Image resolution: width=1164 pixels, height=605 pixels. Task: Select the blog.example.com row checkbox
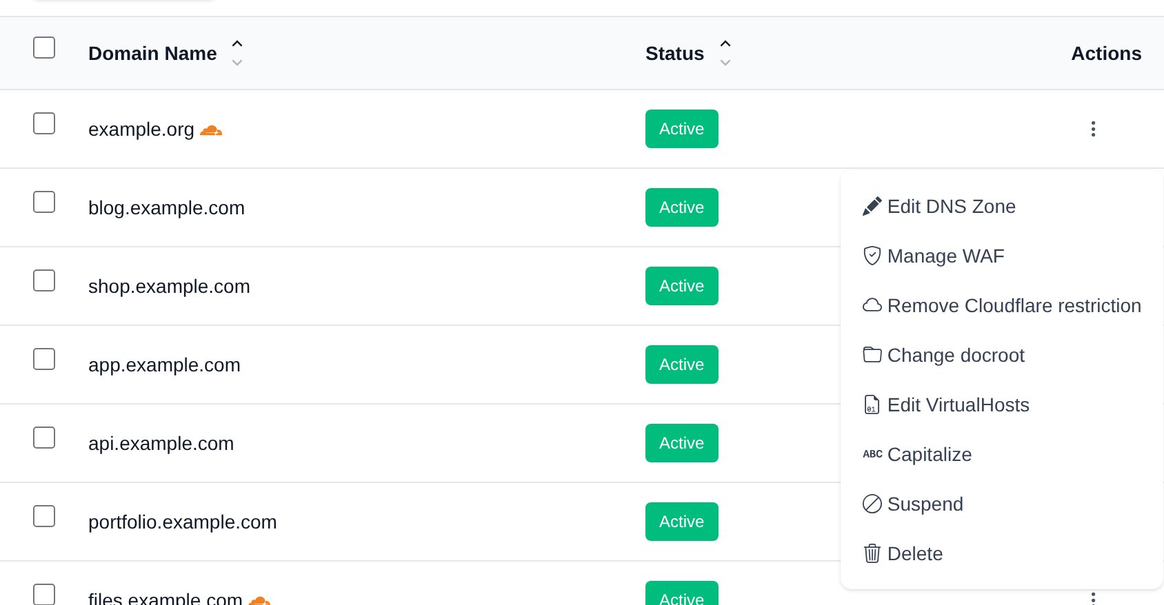click(x=44, y=202)
